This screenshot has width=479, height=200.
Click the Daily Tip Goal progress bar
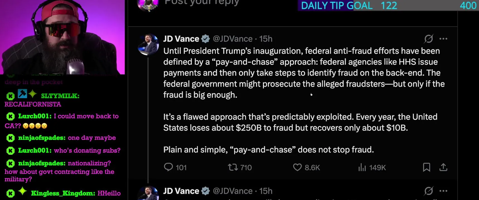388,5
